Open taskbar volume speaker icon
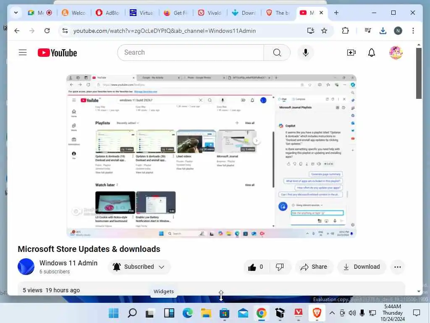The height and width of the screenshot is (323, 430). [352, 313]
